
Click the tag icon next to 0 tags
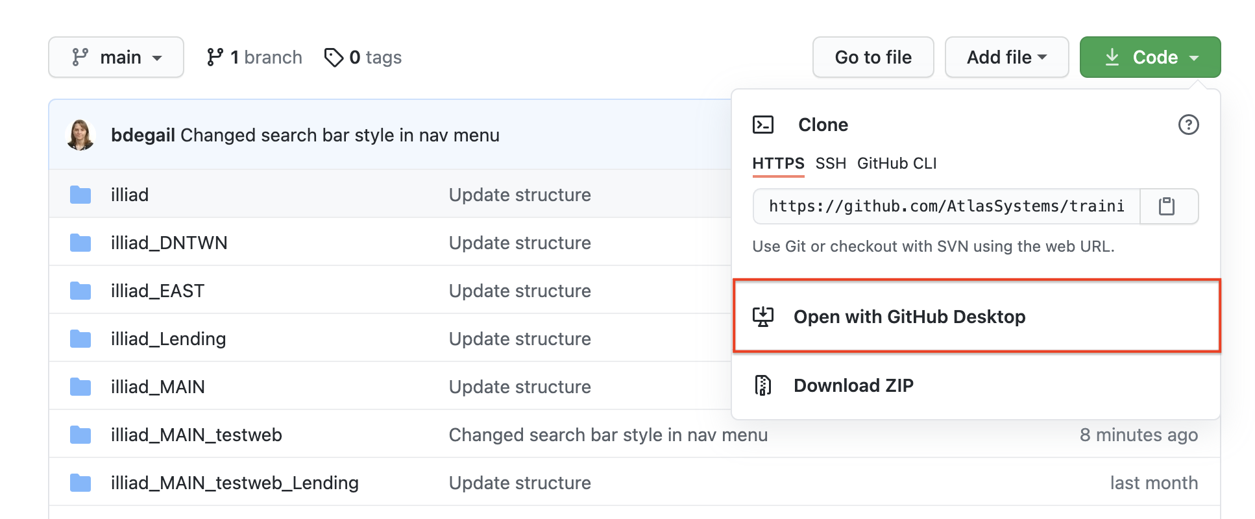[x=334, y=57]
